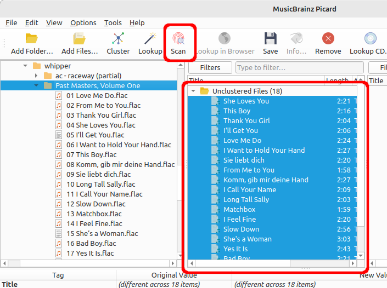Click the Lookup CD disc icon
This screenshot has width=387, height=288.
click(x=370, y=39)
